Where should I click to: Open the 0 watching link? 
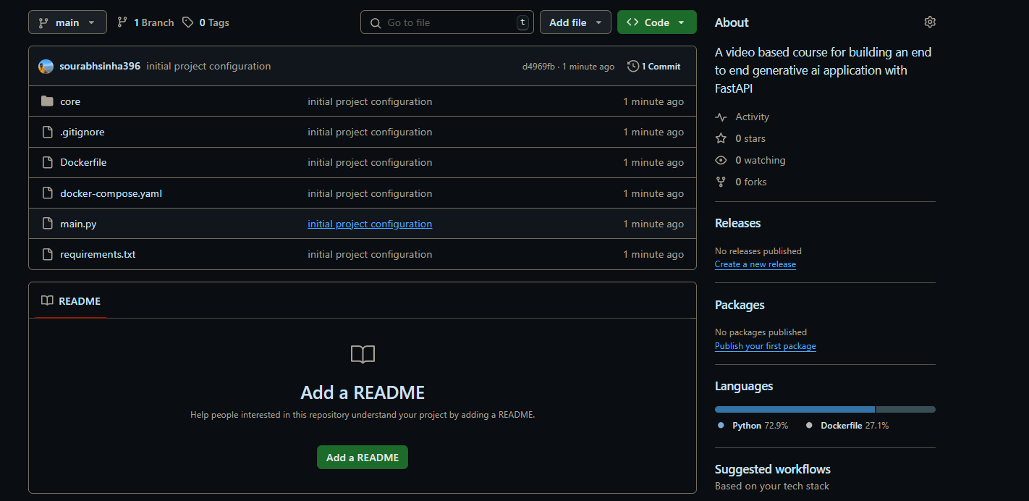click(761, 160)
